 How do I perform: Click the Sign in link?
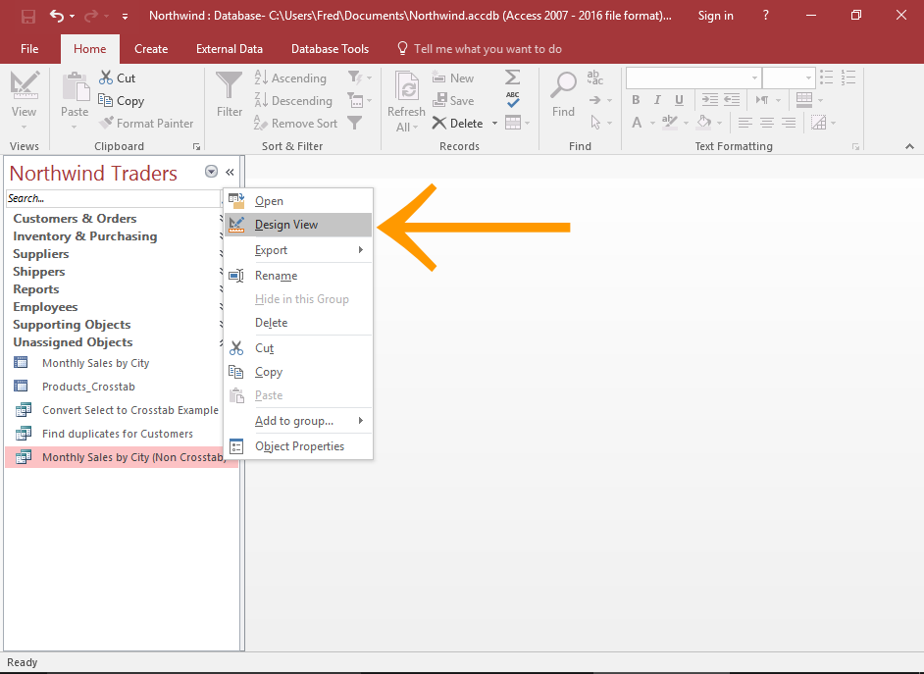point(715,16)
